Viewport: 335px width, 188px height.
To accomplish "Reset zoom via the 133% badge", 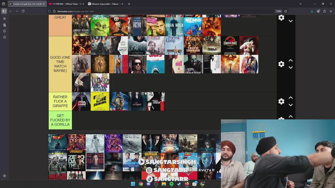I will pos(278,11).
